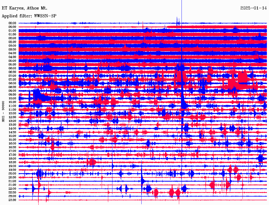Select the 04:30 time label
This screenshot has width=269, height=205.
click(x=12, y=57)
